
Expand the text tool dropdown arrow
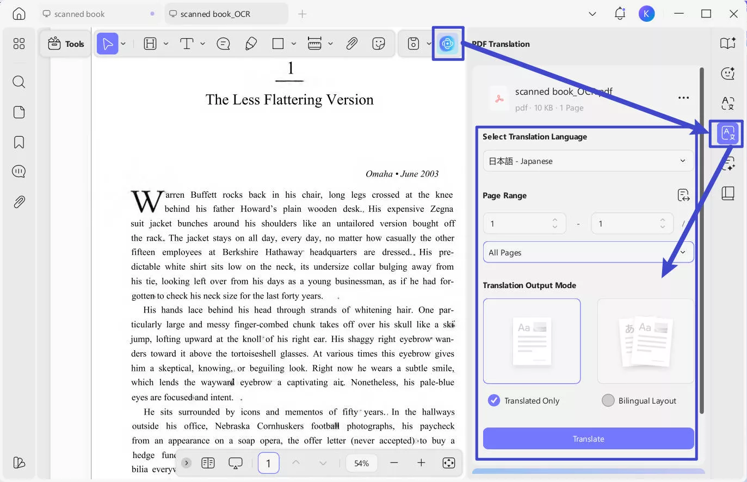tap(202, 44)
